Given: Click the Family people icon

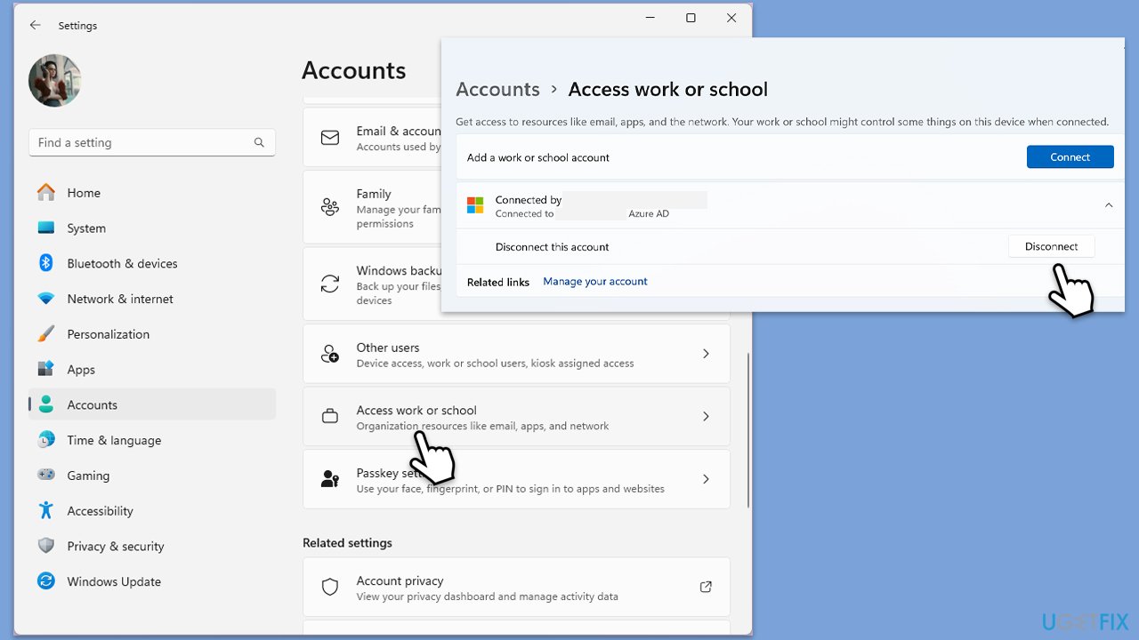Looking at the screenshot, I should (x=330, y=207).
